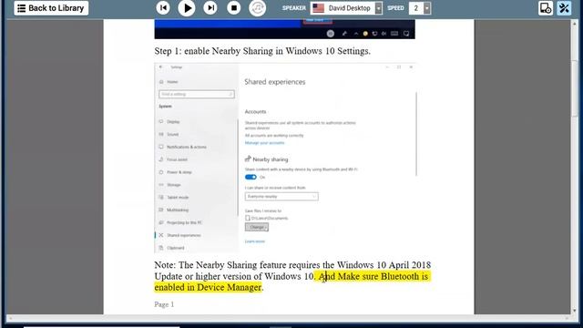Click the 'Step 1: enable Nearby Sharing' sentence
583x328 pixels.
tap(262, 51)
